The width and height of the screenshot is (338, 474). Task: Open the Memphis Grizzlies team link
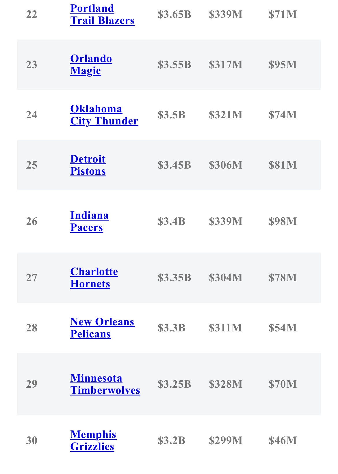[x=93, y=441]
